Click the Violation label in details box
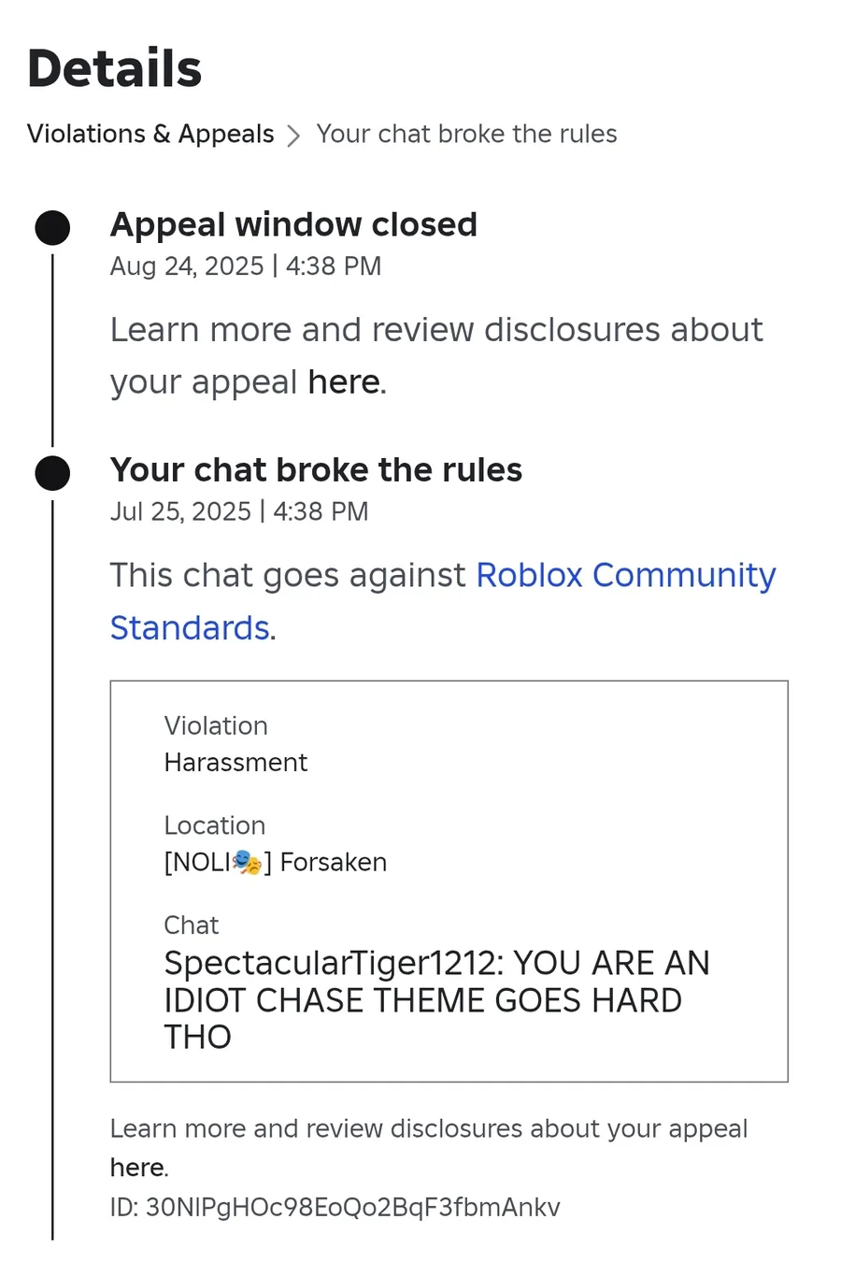The width and height of the screenshot is (841, 1262). pos(216,725)
